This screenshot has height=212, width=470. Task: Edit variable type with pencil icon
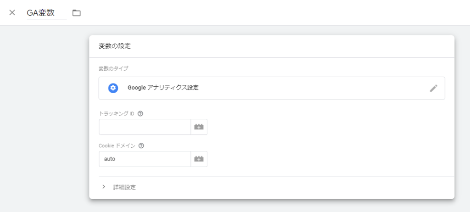(433, 88)
